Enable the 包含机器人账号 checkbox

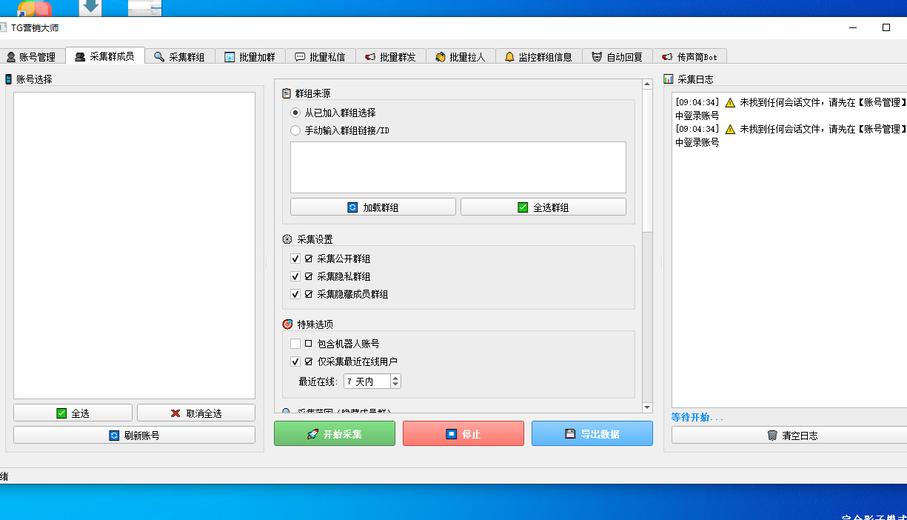click(x=295, y=344)
